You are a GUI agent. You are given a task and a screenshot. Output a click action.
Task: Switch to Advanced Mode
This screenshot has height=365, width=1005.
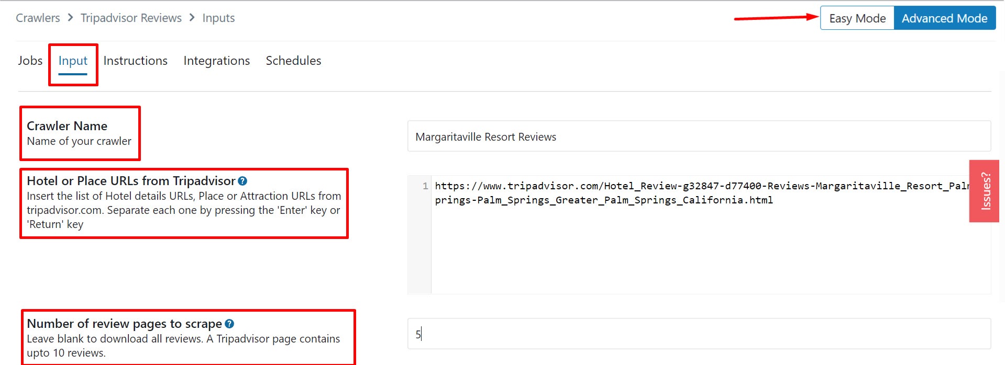click(x=944, y=18)
